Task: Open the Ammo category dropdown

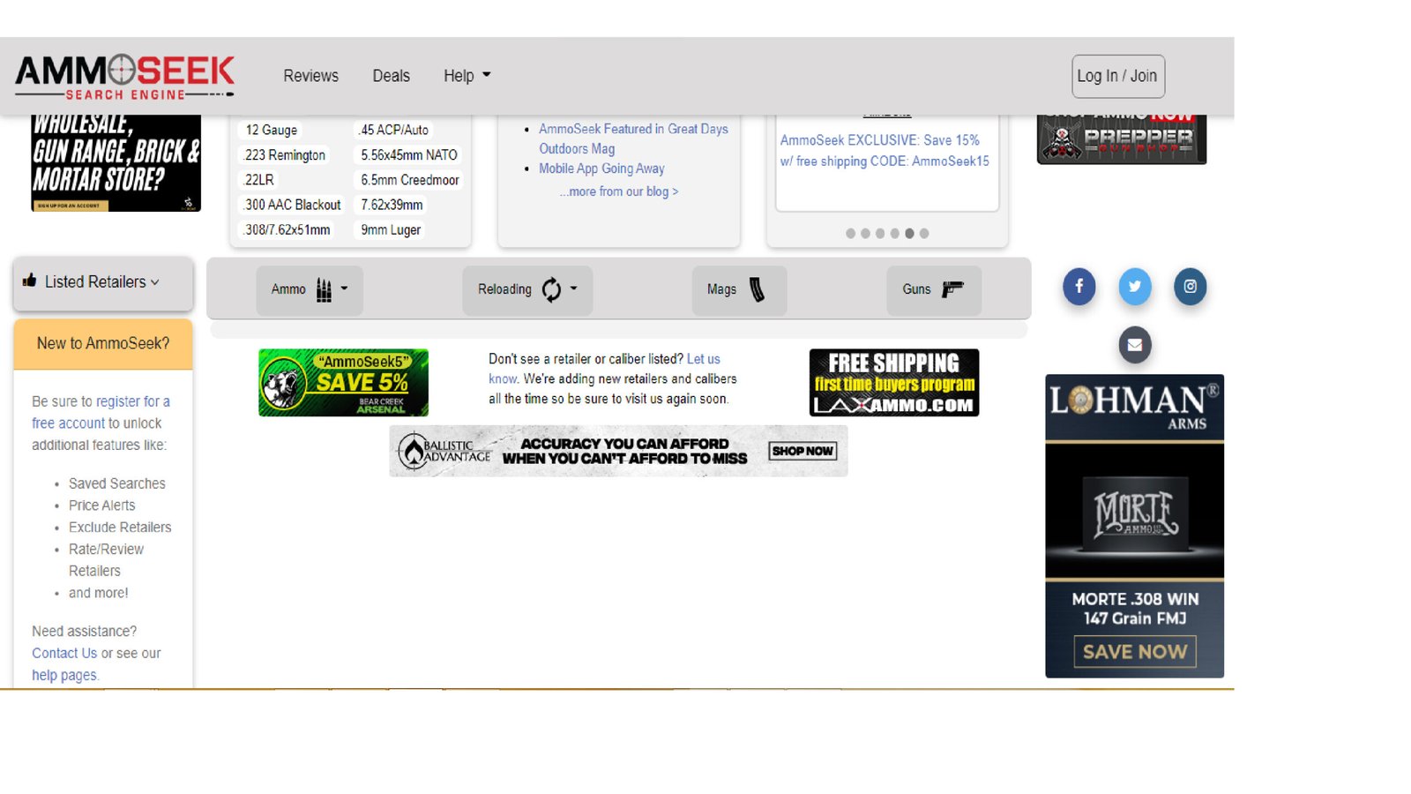Action: pos(310,289)
